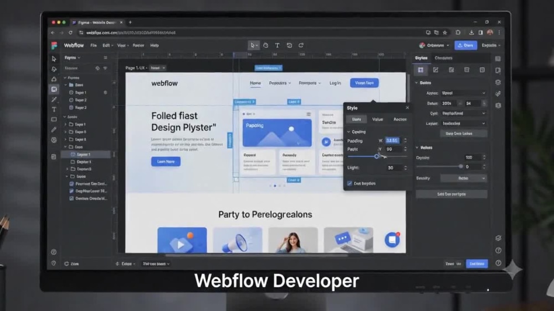
Task: Toggle the last checked item in layers list
Action: coord(71,199)
